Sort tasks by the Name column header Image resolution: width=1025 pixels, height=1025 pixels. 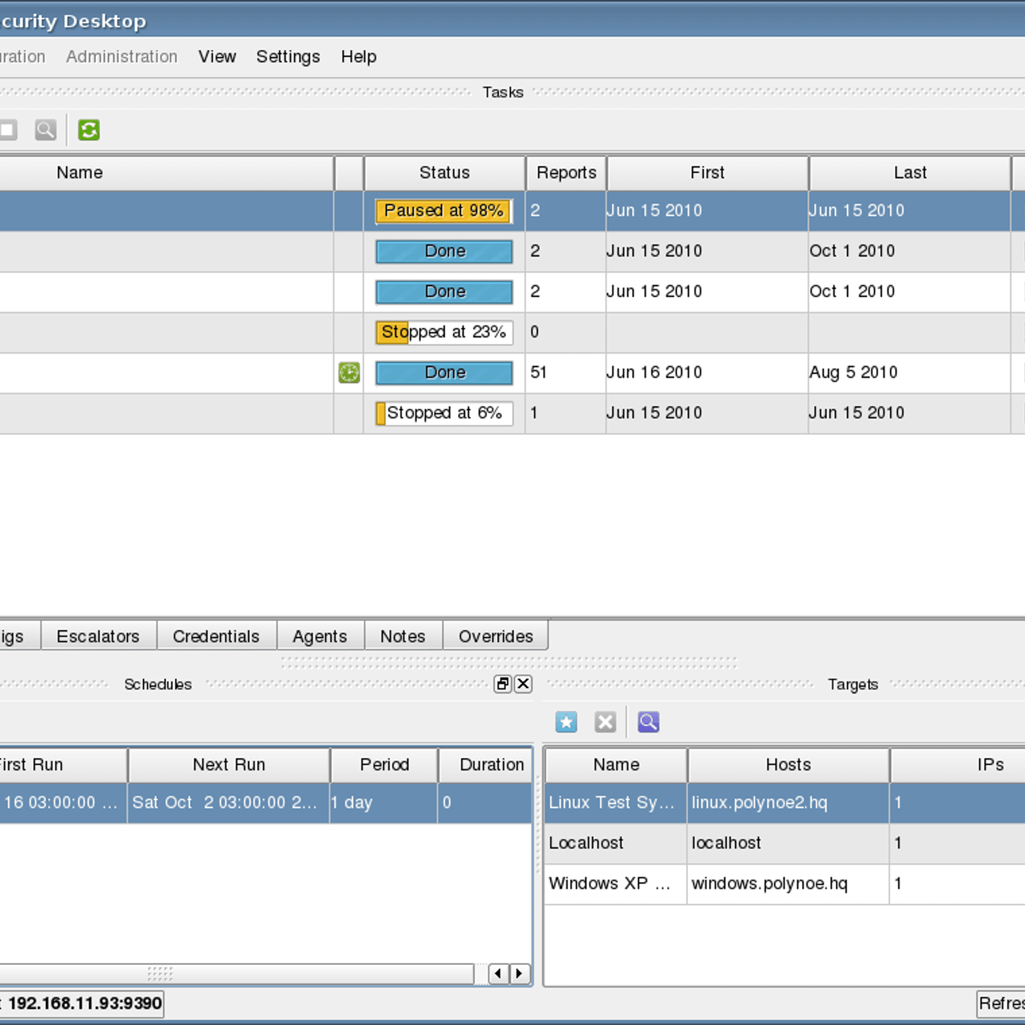click(x=166, y=173)
